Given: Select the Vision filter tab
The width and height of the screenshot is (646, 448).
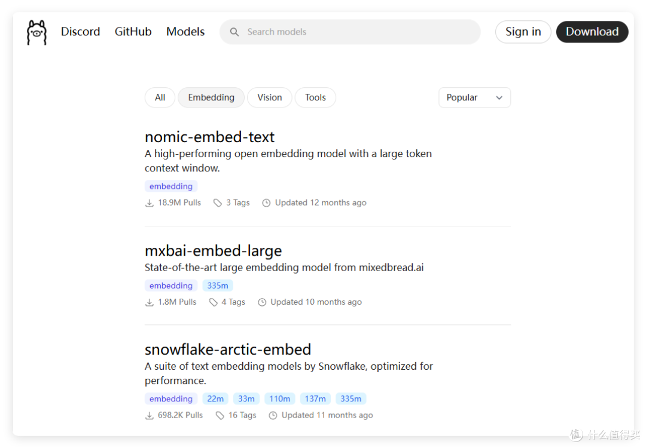Looking at the screenshot, I should pyautogui.click(x=269, y=97).
